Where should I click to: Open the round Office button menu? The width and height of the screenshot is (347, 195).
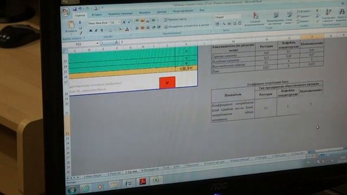(66, 12)
